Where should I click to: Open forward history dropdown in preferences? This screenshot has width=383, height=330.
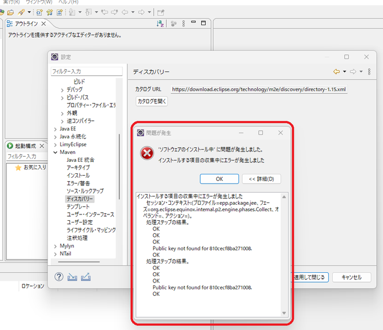coord(361,71)
